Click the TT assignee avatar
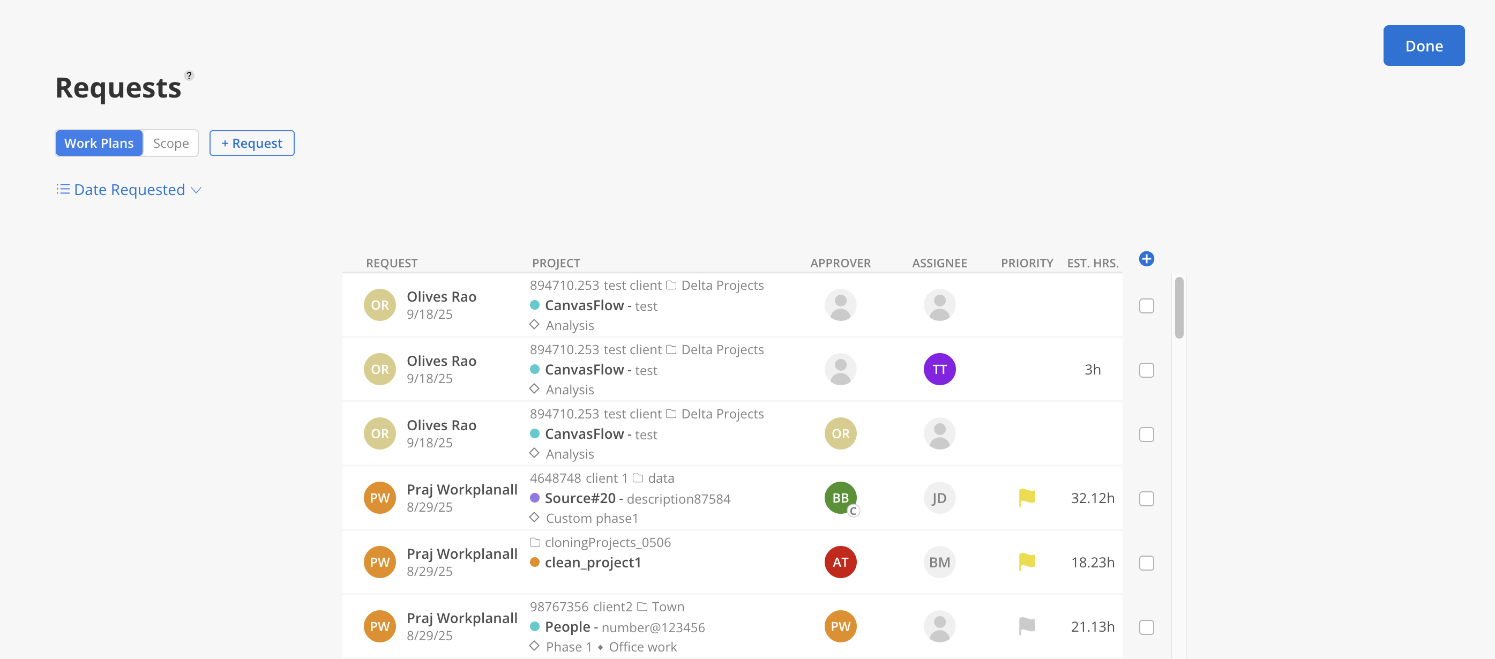This screenshot has height=659, width=1495. pyautogui.click(x=939, y=370)
